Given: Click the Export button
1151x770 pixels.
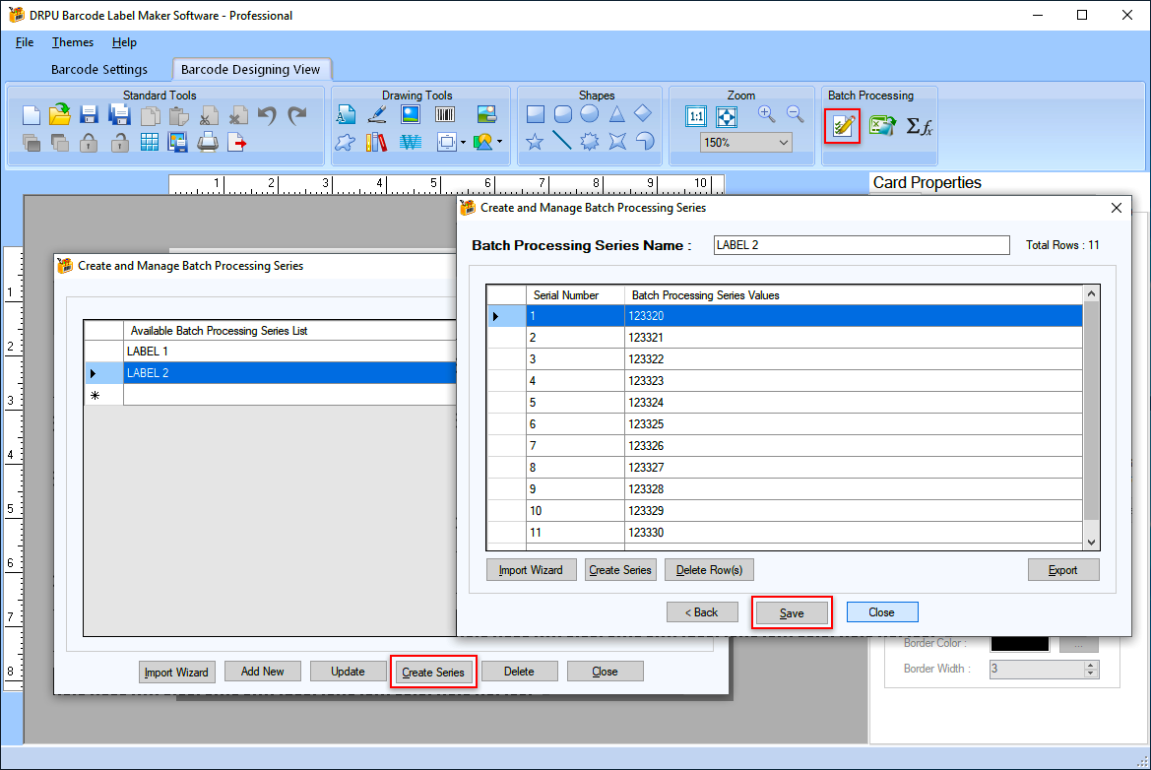Looking at the screenshot, I should (1063, 569).
